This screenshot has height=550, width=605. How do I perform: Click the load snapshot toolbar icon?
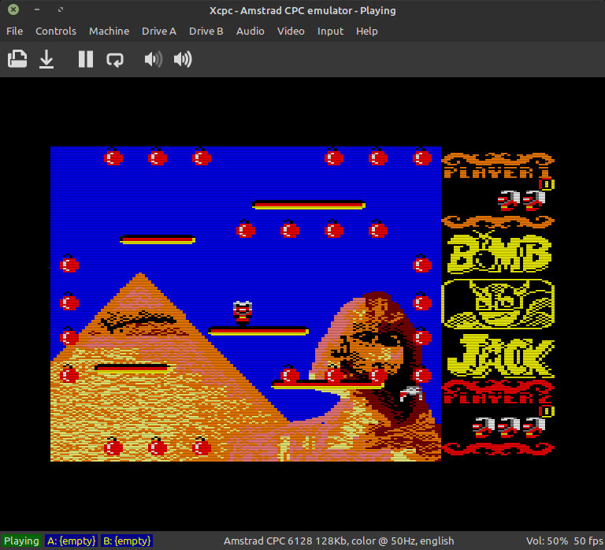coord(17,59)
